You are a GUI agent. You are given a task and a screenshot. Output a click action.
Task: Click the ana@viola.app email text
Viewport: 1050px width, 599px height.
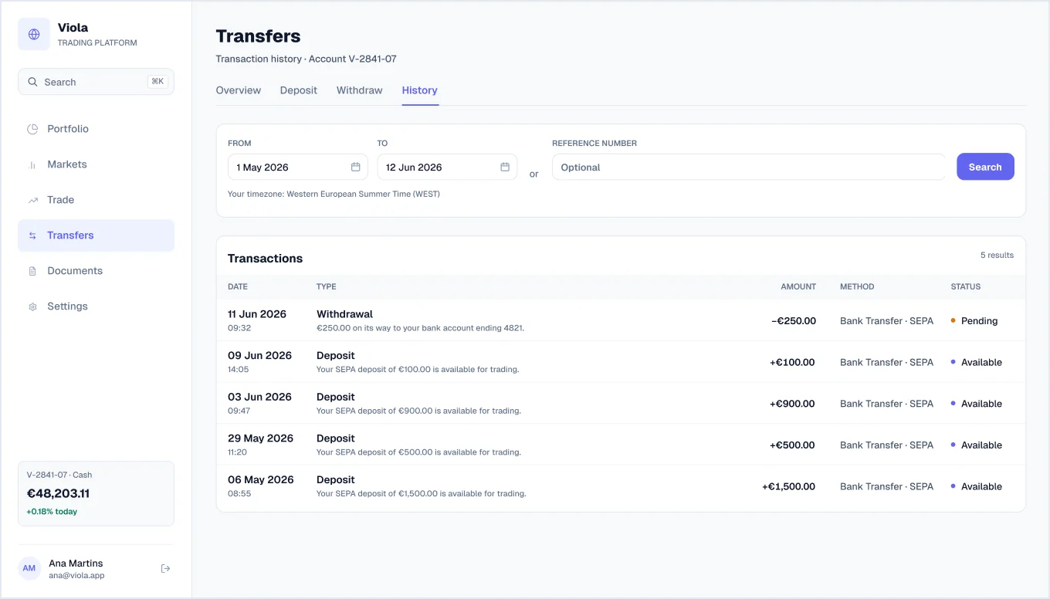click(76, 576)
